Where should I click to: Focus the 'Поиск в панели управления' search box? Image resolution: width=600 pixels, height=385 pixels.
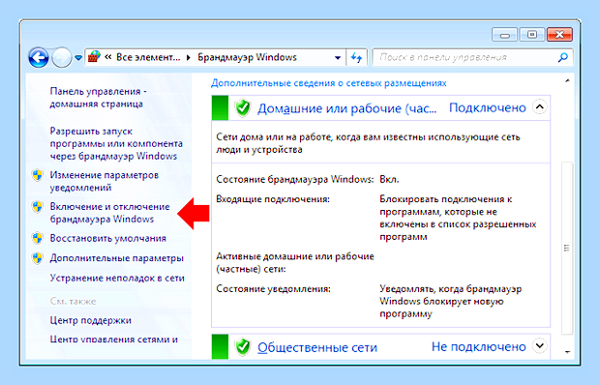point(472,57)
